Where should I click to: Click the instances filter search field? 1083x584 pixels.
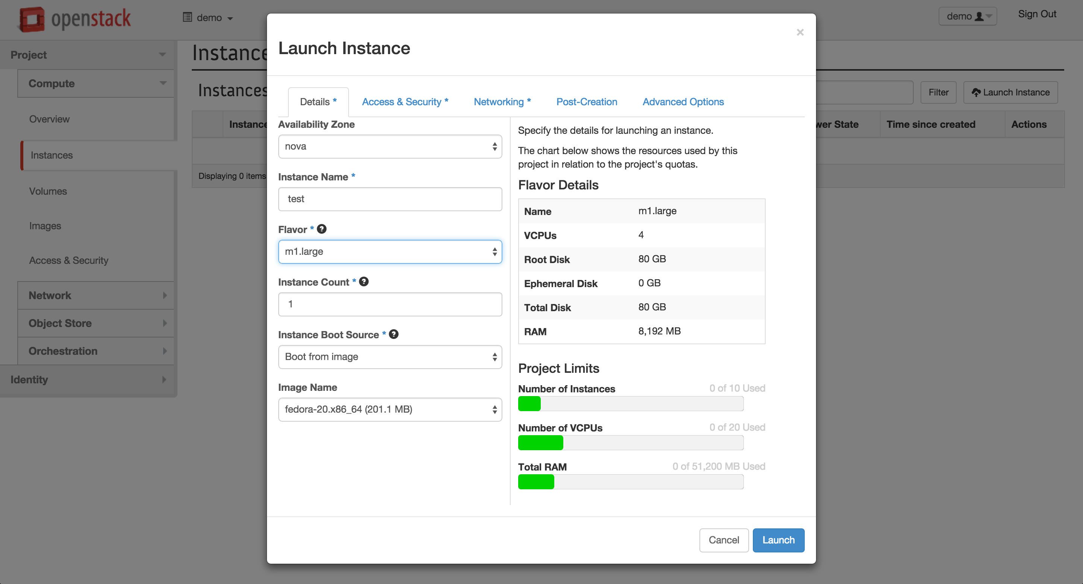(x=864, y=92)
